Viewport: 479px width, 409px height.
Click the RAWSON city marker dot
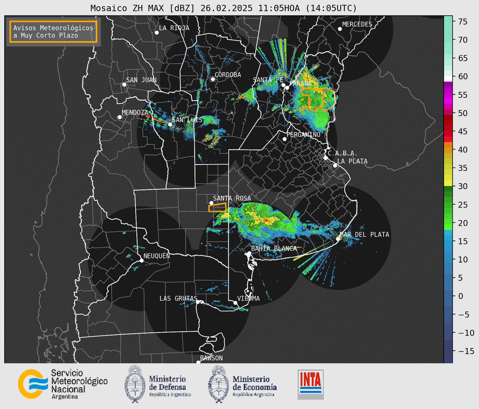click(x=198, y=362)
